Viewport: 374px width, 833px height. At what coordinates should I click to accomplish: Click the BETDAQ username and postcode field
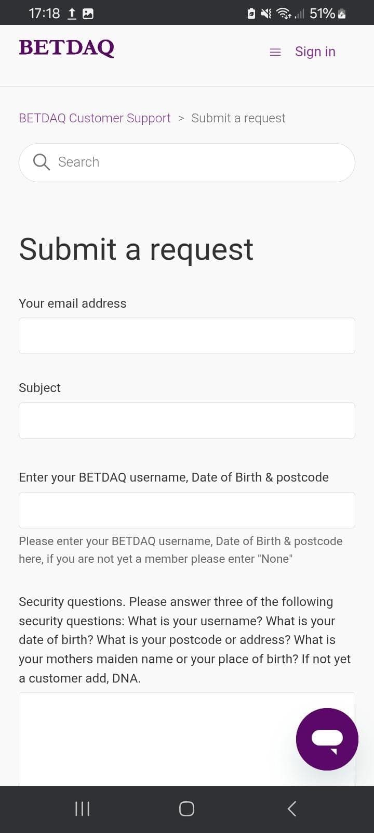187,510
